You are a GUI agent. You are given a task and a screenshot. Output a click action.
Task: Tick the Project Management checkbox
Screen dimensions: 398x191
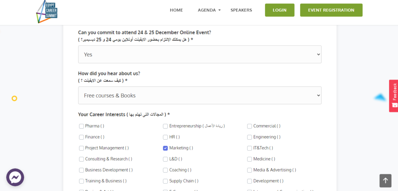pyautogui.click(x=82, y=148)
